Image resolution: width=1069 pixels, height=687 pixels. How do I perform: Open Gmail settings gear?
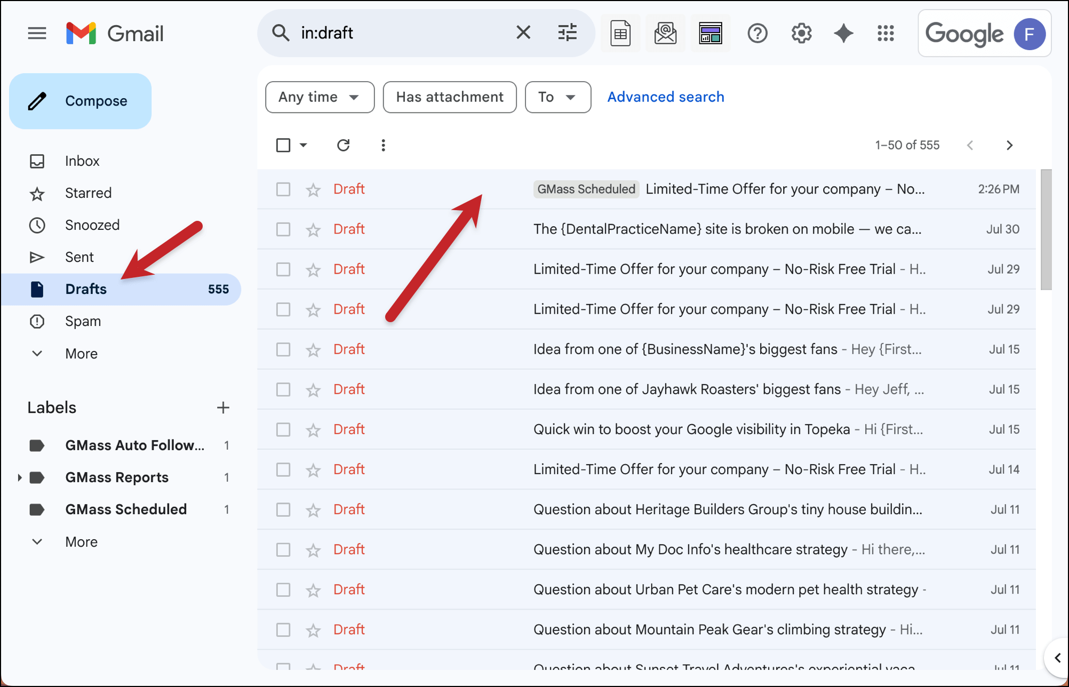tap(801, 34)
